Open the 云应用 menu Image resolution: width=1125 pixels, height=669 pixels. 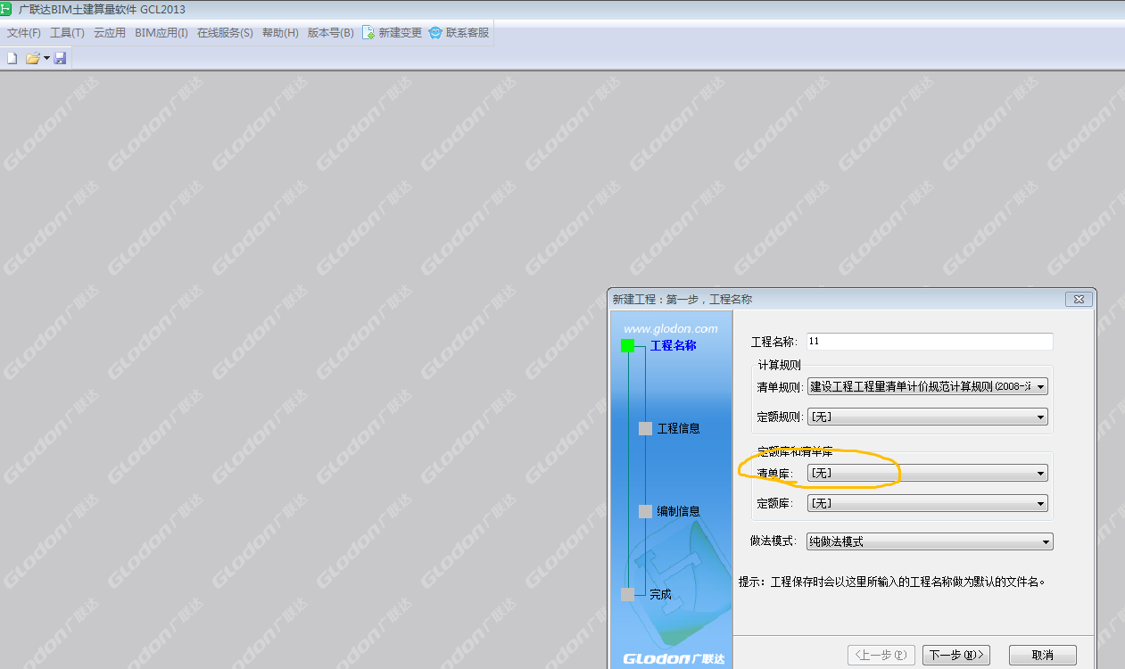click(x=110, y=33)
